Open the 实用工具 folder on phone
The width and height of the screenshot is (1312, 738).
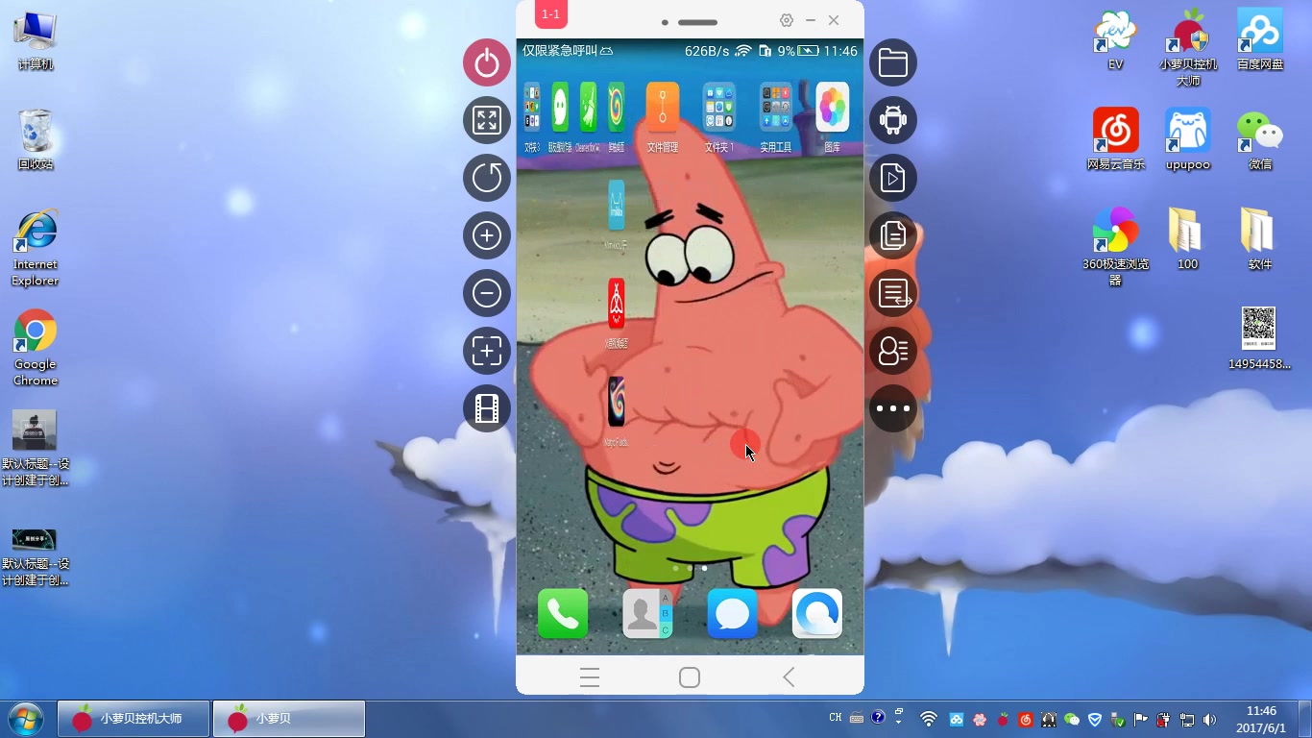pyautogui.click(x=776, y=116)
